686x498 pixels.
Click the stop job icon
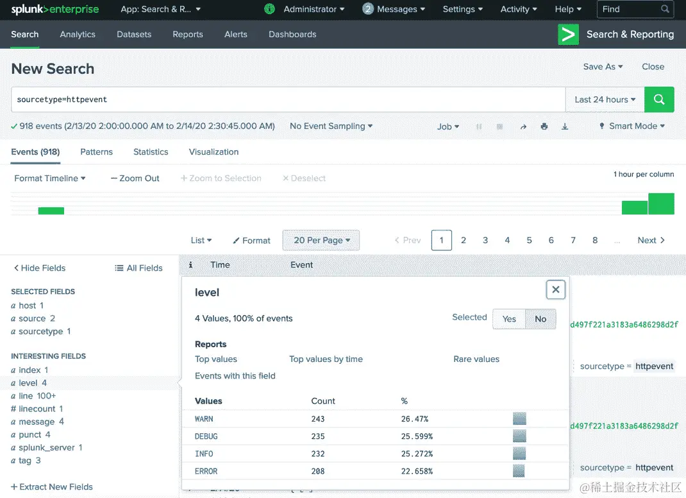point(499,126)
